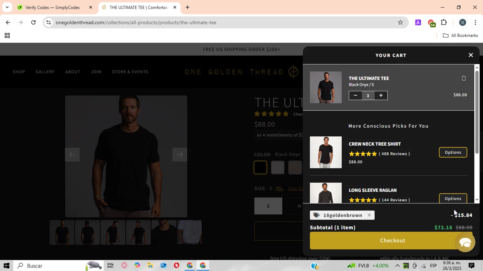
Task: Proceed to Checkout
Action: click(x=391, y=240)
